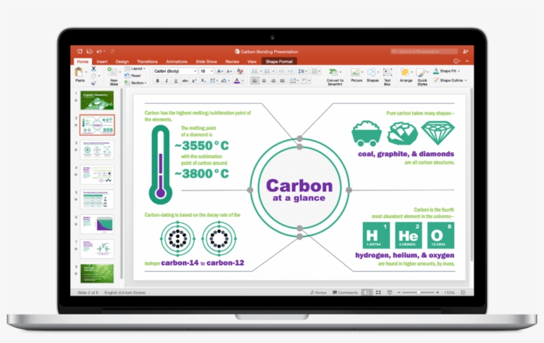Click the font color A swatch
Image resolution: width=544 pixels, height=343 pixels.
237,81
